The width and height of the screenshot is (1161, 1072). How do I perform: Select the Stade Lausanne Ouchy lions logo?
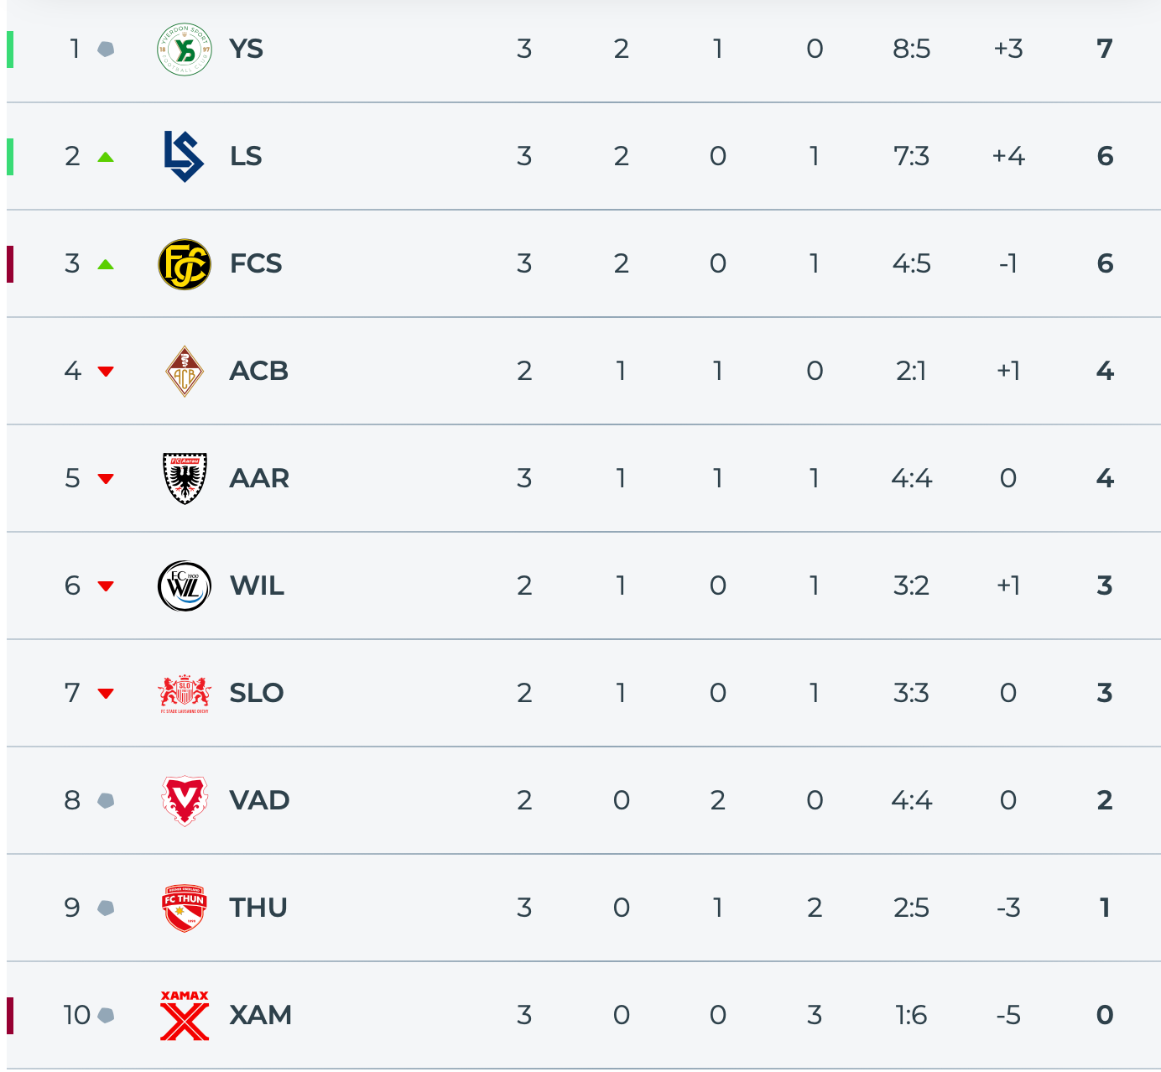pos(185,694)
